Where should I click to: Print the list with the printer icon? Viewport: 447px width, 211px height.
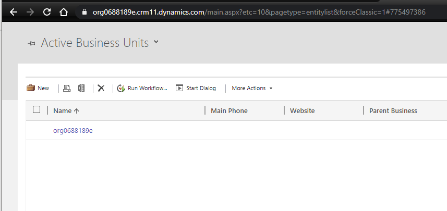coord(67,88)
